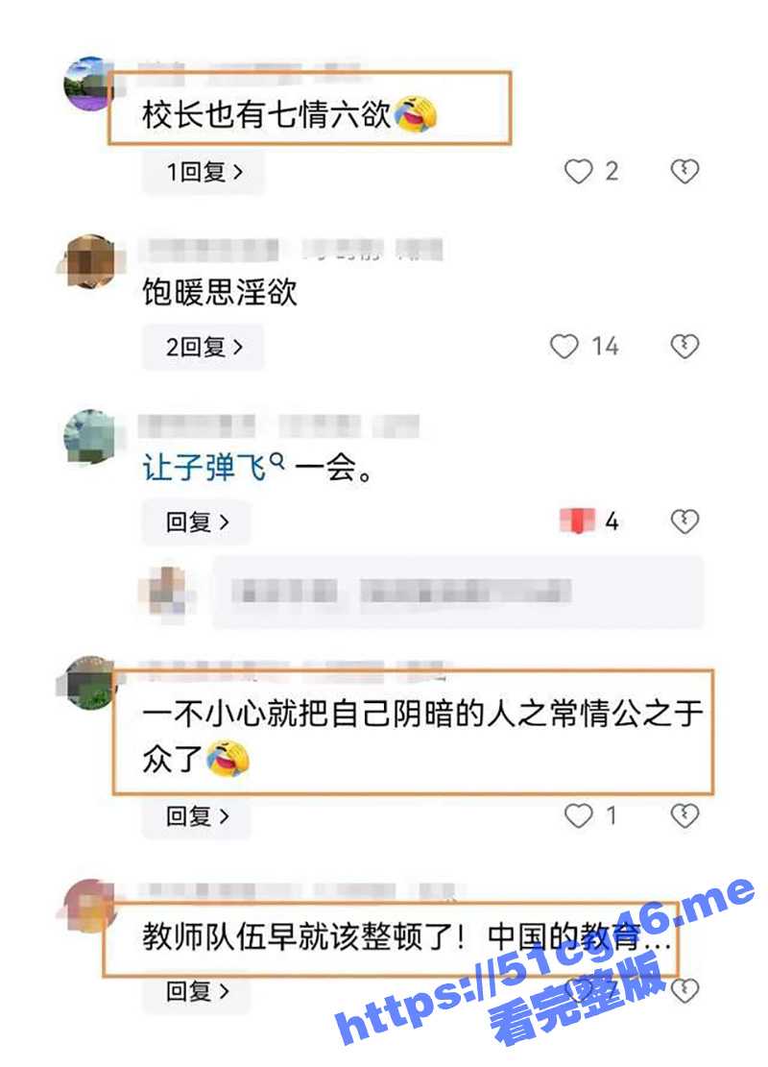Toggle the red like on 让子弹飞 comment
The height and width of the screenshot is (1067, 768).
[577, 521]
